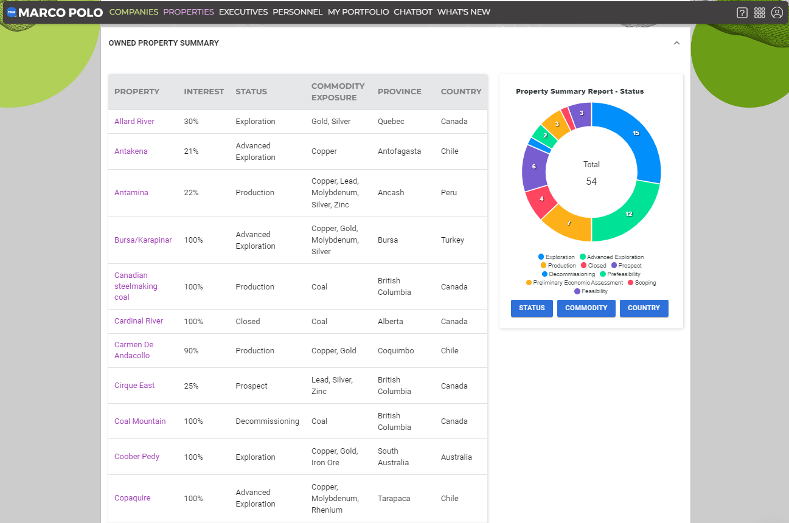The height and width of the screenshot is (523, 789).
Task: Click the Tarapaca province cell
Action: [x=394, y=499]
